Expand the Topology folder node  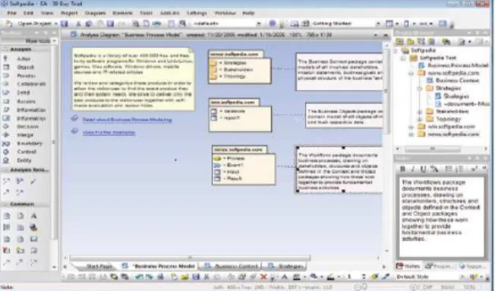[x=420, y=119]
